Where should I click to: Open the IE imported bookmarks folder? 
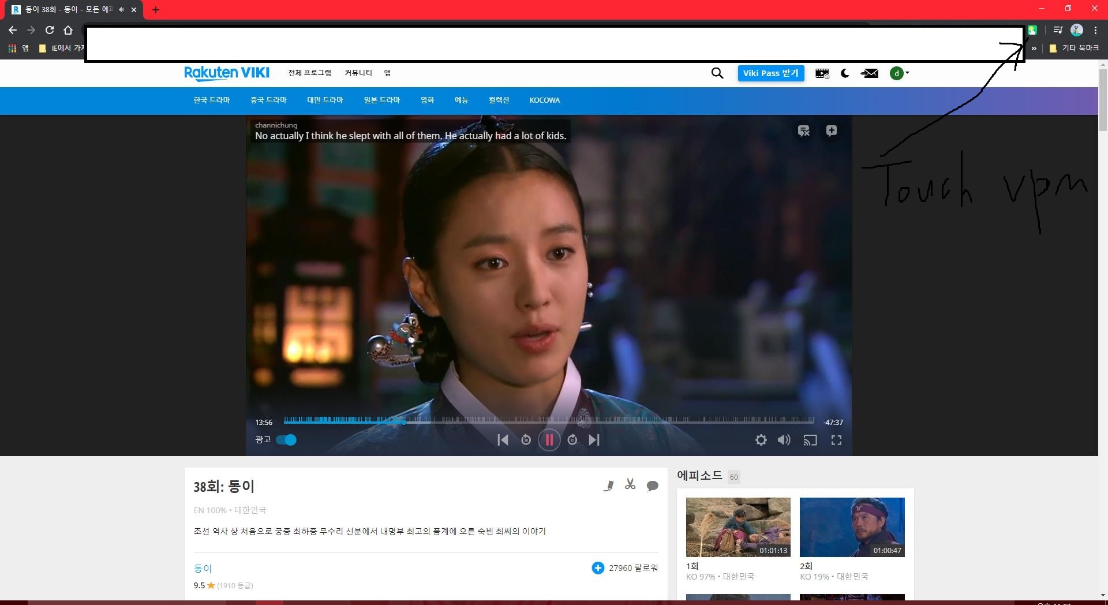click(62, 48)
